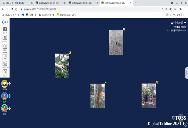Click the green send (送る) icon
This screenshot has height=128, width=188.
click(x=4, y=108)
